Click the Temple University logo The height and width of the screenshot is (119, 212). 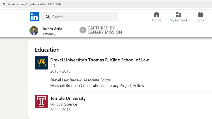[x=42, y=101]
